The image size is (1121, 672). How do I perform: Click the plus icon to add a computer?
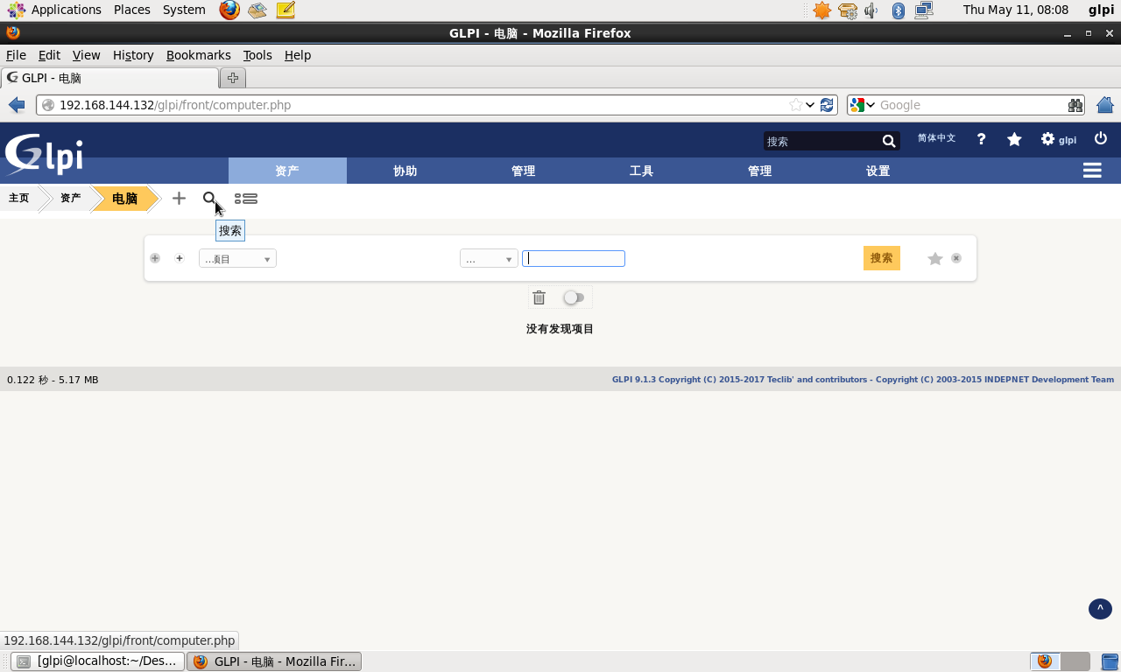coord(179,199)
